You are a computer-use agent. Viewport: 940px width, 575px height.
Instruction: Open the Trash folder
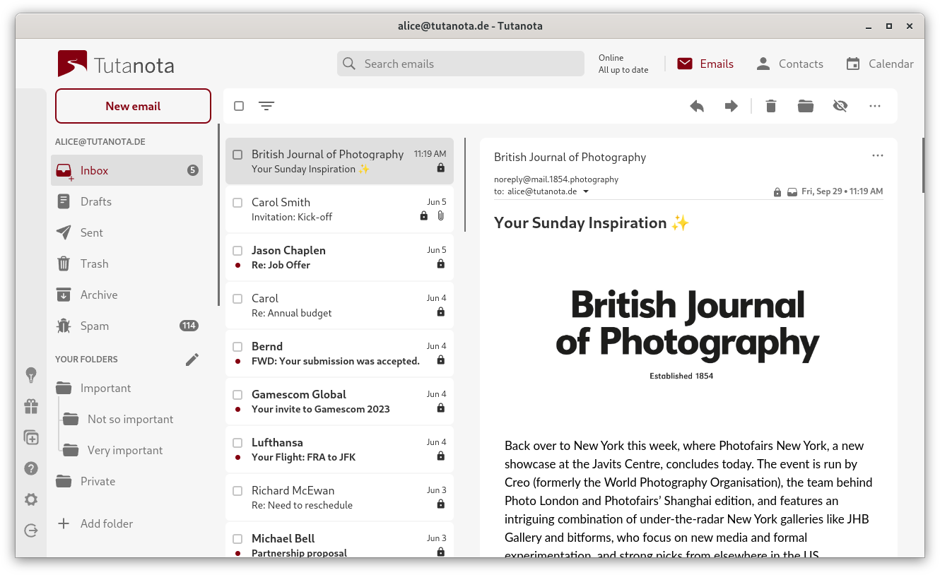pyautogui.click(x=127, y=263)
